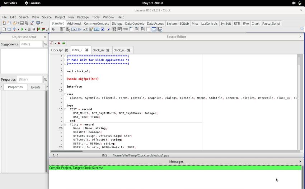The image size is (305, 189).
Task: Click the Stop debugging icon
Action: 34,29
